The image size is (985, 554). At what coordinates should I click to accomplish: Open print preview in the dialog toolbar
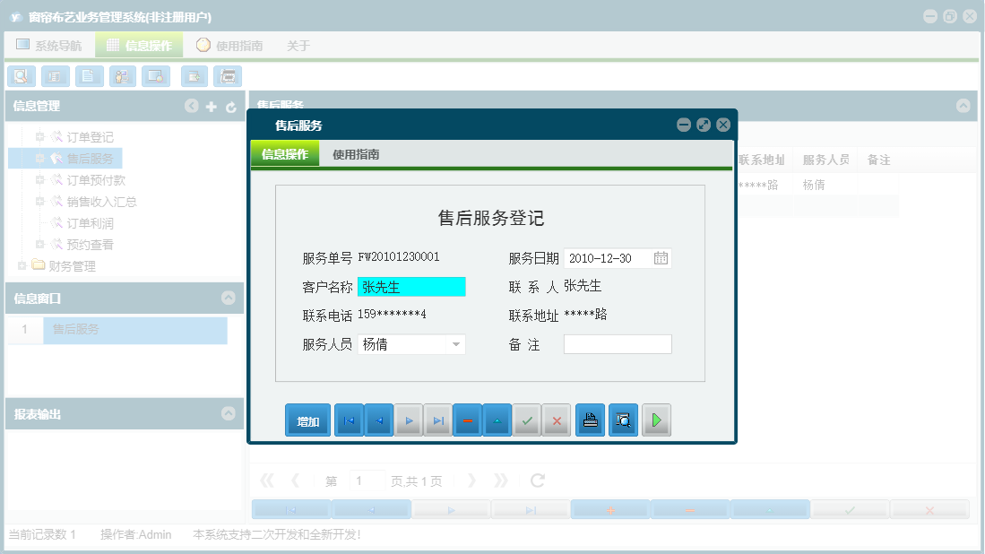tap(623, 420)
